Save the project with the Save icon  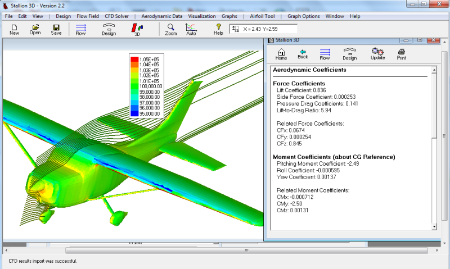[x=56, y=29]
